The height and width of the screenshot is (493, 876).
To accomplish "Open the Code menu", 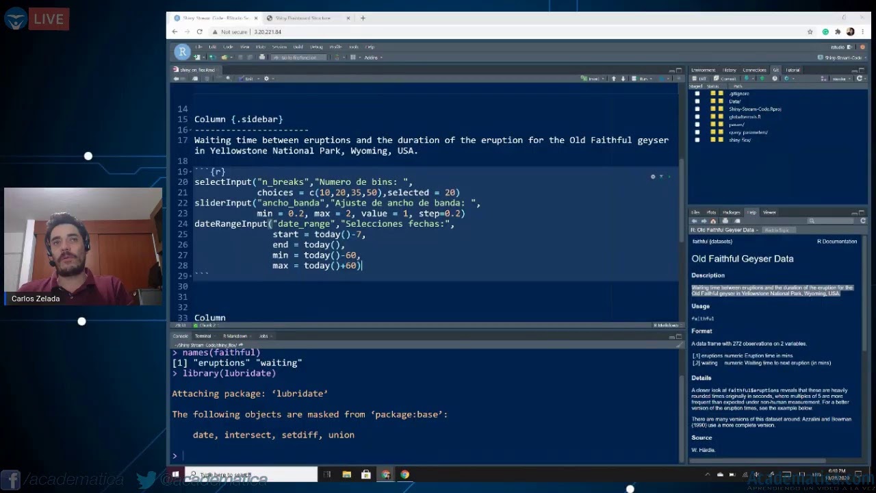I will (x=229, y=47).
